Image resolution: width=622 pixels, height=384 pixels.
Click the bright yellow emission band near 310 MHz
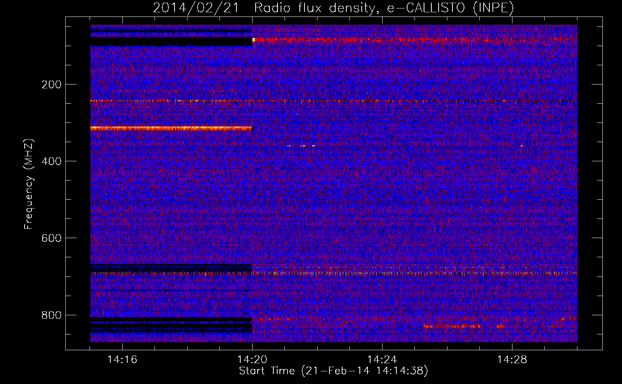click(x=171, y=128)
